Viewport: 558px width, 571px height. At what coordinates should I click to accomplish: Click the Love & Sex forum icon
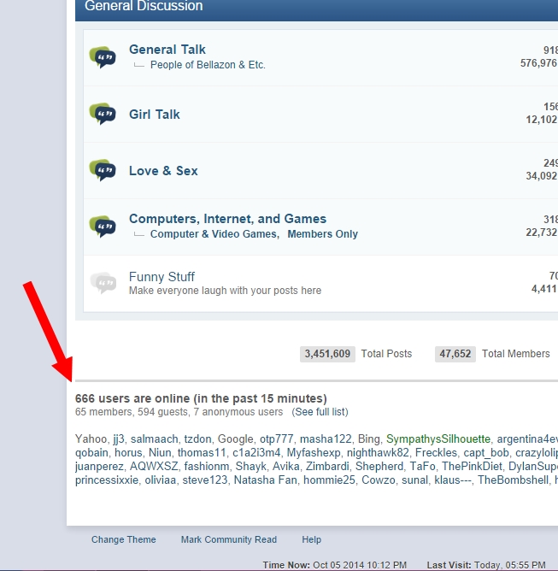(103, 170)
